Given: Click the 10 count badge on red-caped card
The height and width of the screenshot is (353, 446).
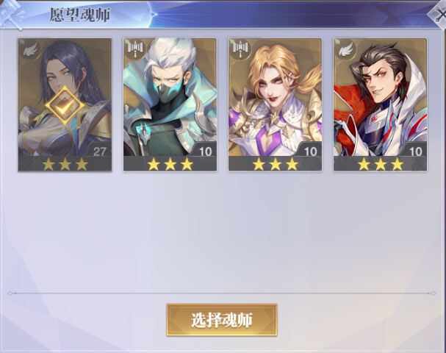Looking at the screenshot, I should (415, 151).
